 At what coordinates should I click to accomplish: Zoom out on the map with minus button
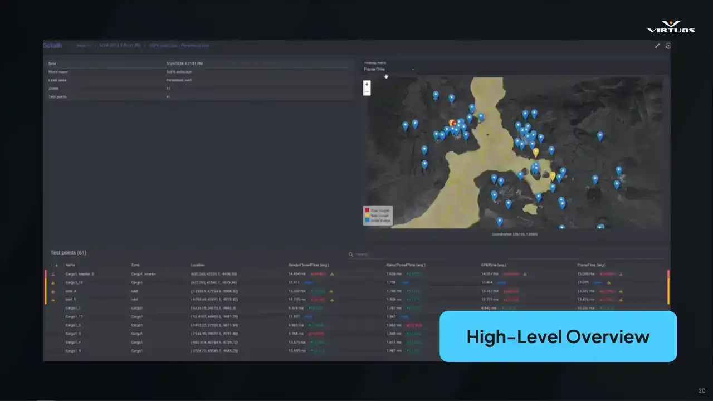(x=367, y=92)
